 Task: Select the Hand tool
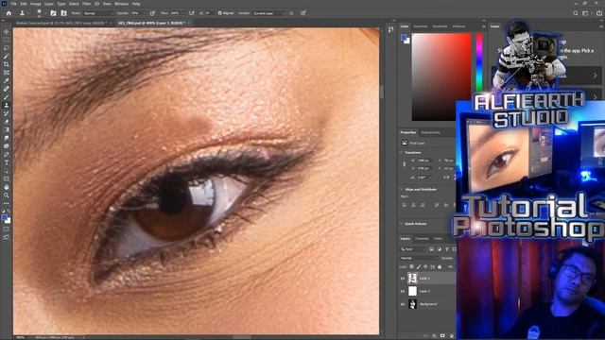tap(7, 187)
